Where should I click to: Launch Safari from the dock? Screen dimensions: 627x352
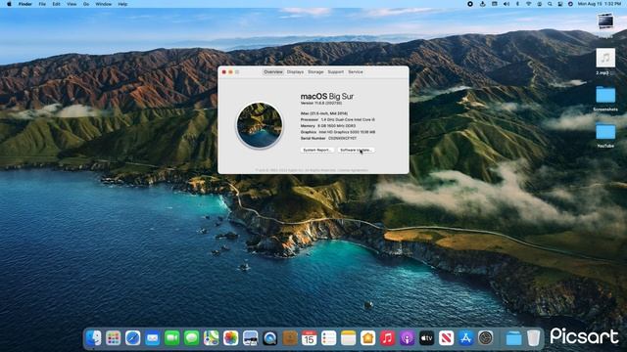coord(133,338)
